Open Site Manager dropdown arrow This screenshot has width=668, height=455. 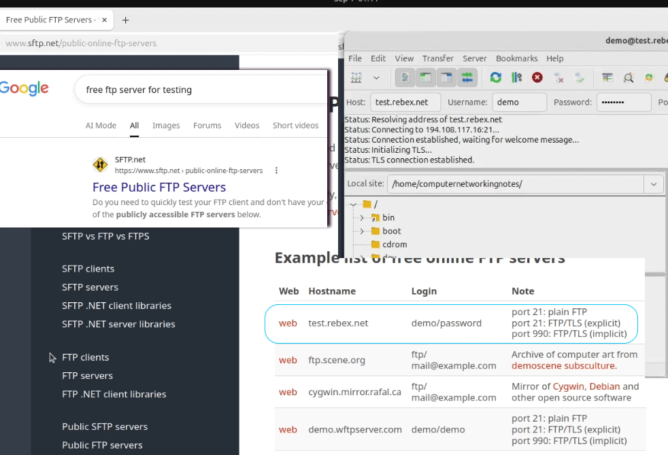tap(376, 78)
